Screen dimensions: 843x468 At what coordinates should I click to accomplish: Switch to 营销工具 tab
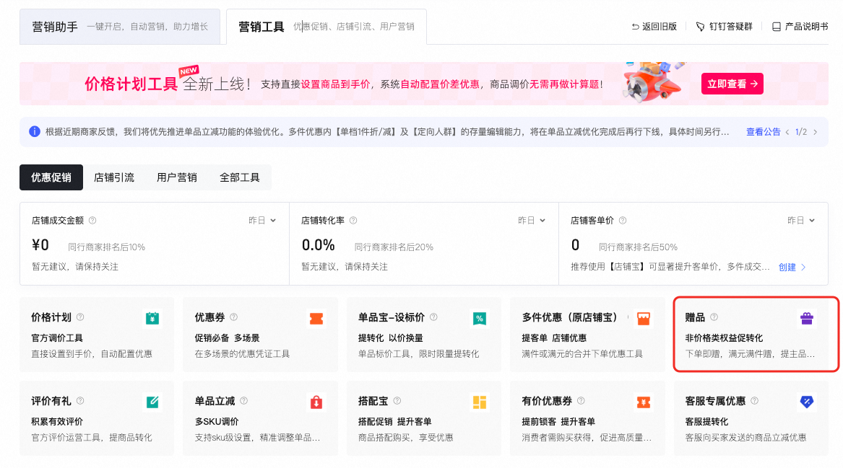(x=327, y=27)
